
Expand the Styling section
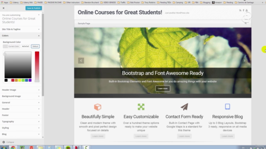pos(21,128)
